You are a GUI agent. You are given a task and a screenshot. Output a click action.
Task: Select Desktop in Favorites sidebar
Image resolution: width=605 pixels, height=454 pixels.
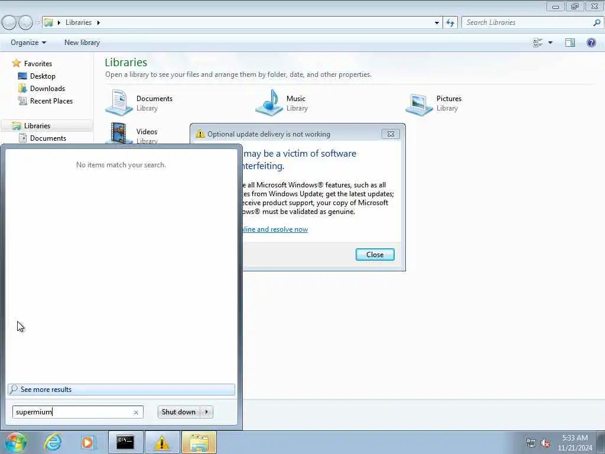tap(43, 76)
